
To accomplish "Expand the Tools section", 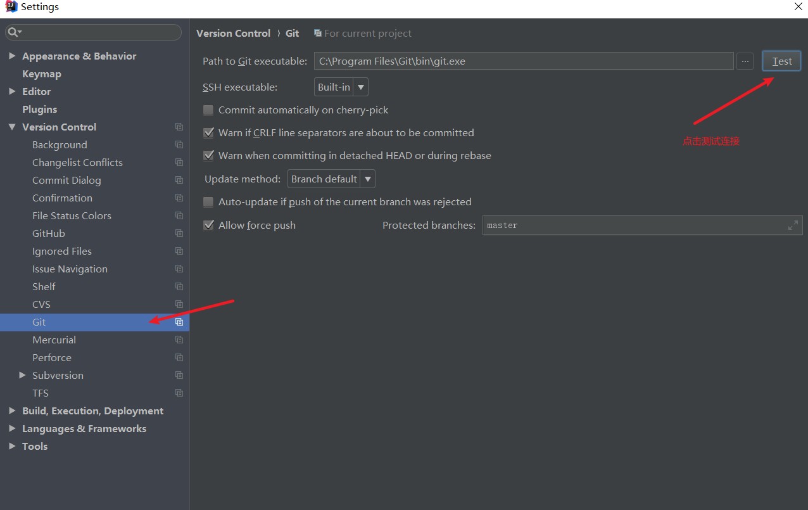I will coord(12,446).
